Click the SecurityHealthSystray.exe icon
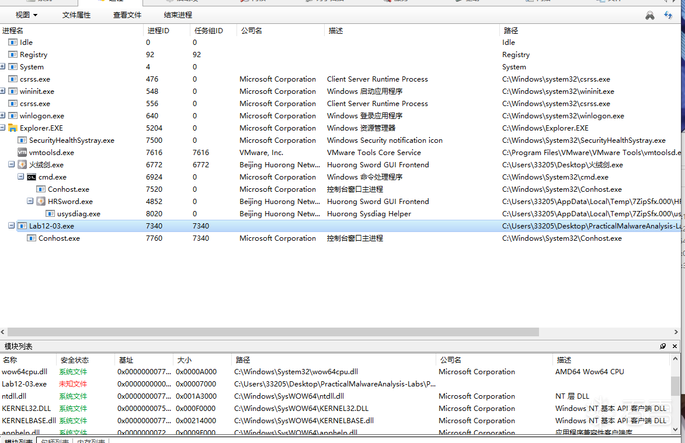 22,140
